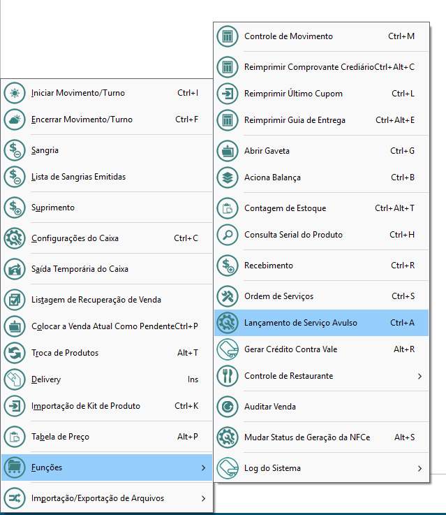Open Controle de Movimento

click(288, 36)
